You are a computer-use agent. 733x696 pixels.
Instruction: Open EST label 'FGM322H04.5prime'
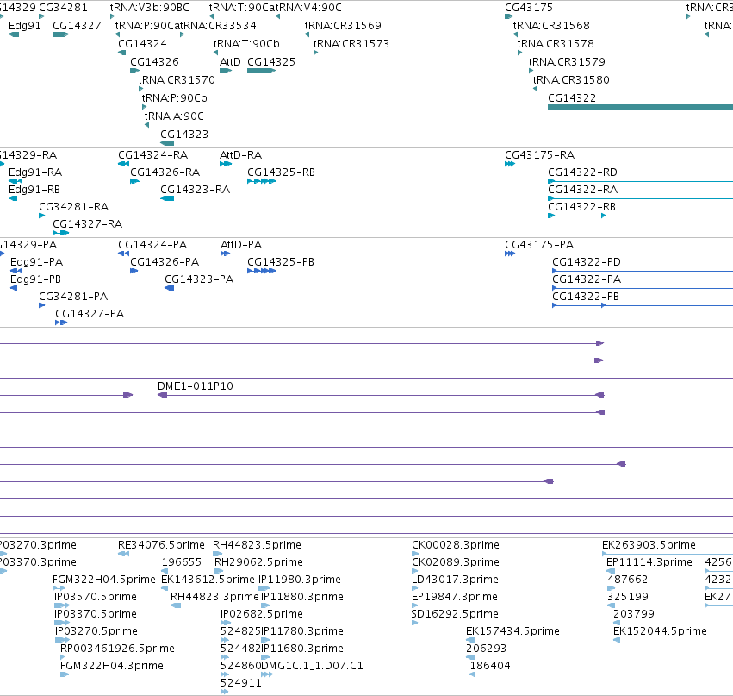[103, 580]
